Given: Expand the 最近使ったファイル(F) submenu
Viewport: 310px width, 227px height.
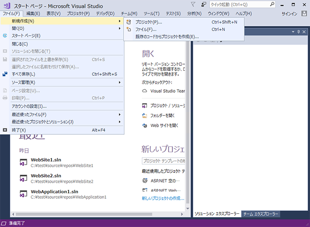Looking at the screenshot, I should point(62,114).
